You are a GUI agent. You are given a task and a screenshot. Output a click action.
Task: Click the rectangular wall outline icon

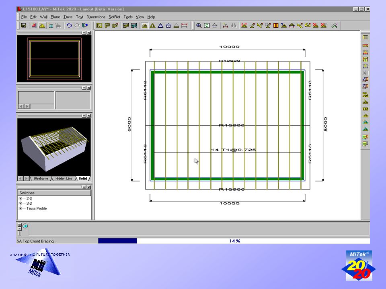coord(99,26)
